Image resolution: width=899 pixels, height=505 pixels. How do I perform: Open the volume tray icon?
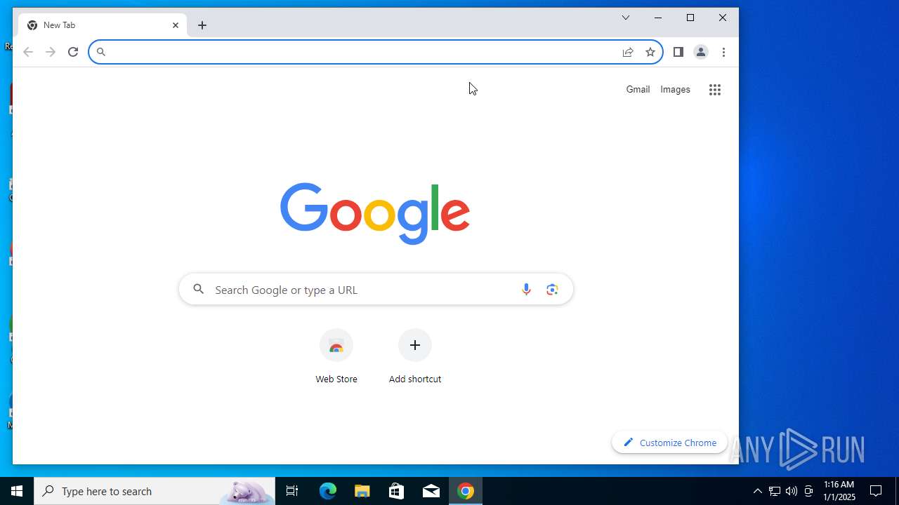[x=792, y=491]
